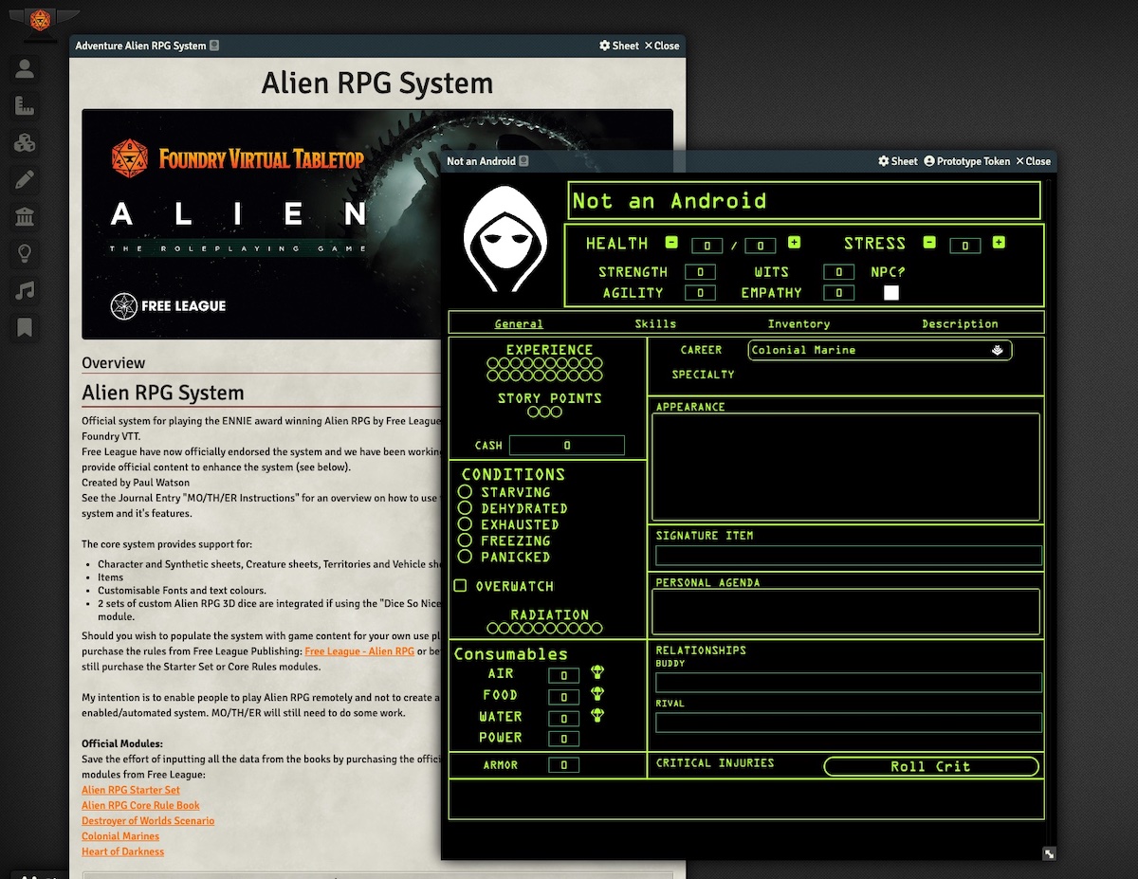Click the Roll Crit button
1138x879 pixels.
pos(930,766)
